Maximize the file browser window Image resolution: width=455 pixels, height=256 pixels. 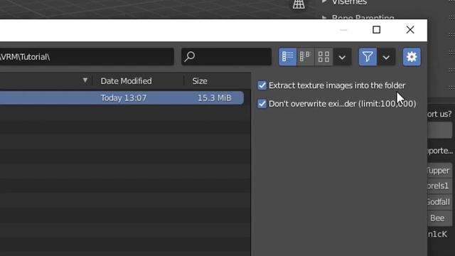[x=376, y=30]
